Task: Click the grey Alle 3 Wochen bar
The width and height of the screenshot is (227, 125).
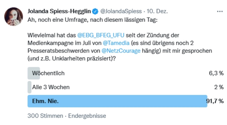Action: click(29, 87)
